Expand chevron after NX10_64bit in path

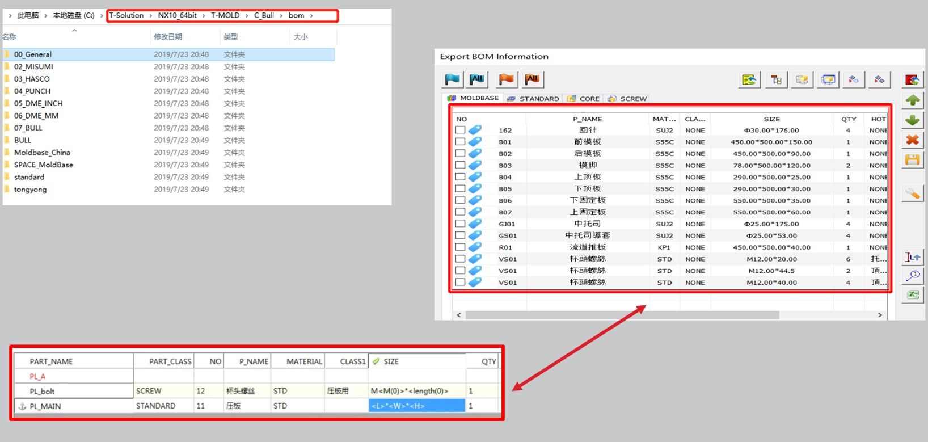click(x=204, y=16)
